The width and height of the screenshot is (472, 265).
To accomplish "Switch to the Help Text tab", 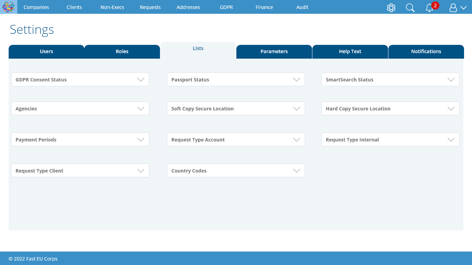I will tap(350, 52).
